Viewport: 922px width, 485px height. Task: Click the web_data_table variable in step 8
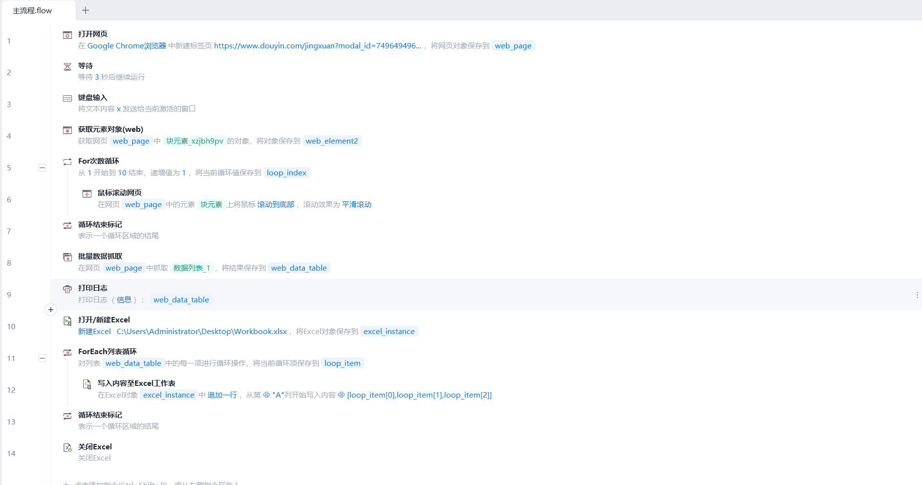[299, 268]
